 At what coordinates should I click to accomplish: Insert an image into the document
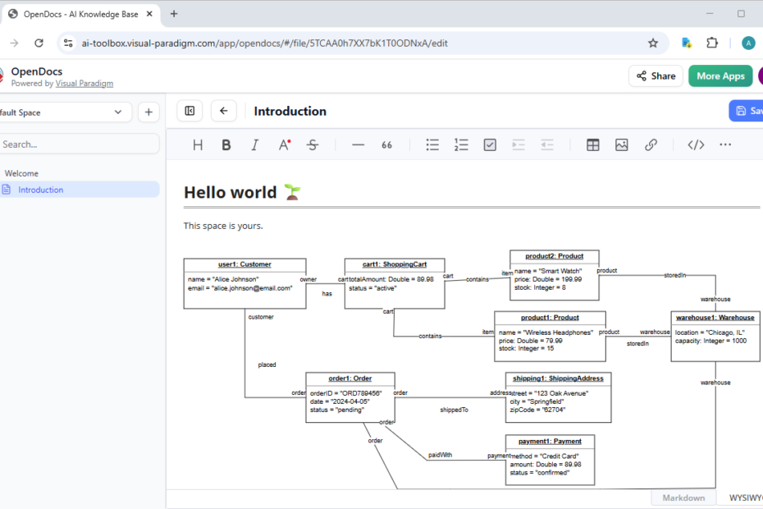click(x=622, y=144)
